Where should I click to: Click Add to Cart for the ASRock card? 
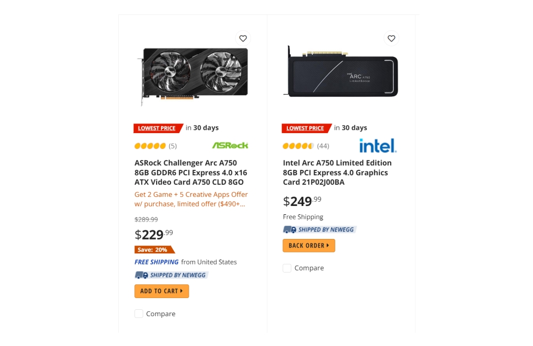(161, 291)
